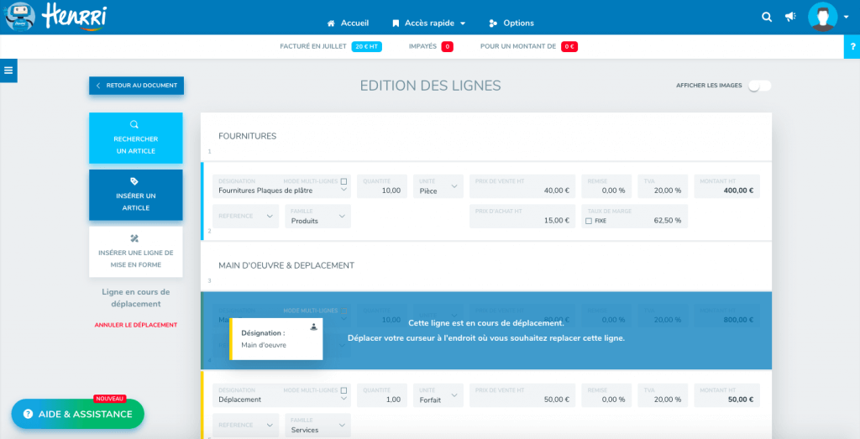Click Insérer une ligne de mise en forme
This screenshot has width=860, height=439.
point(135,252)
